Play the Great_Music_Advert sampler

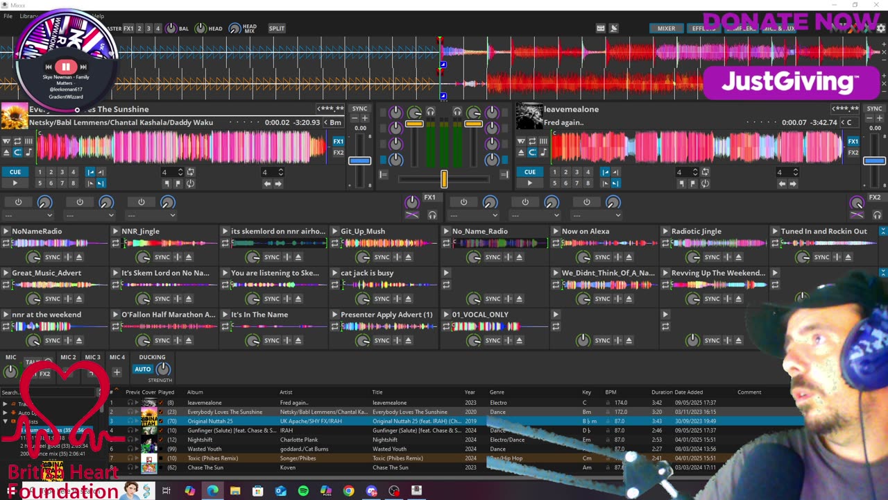6,273
